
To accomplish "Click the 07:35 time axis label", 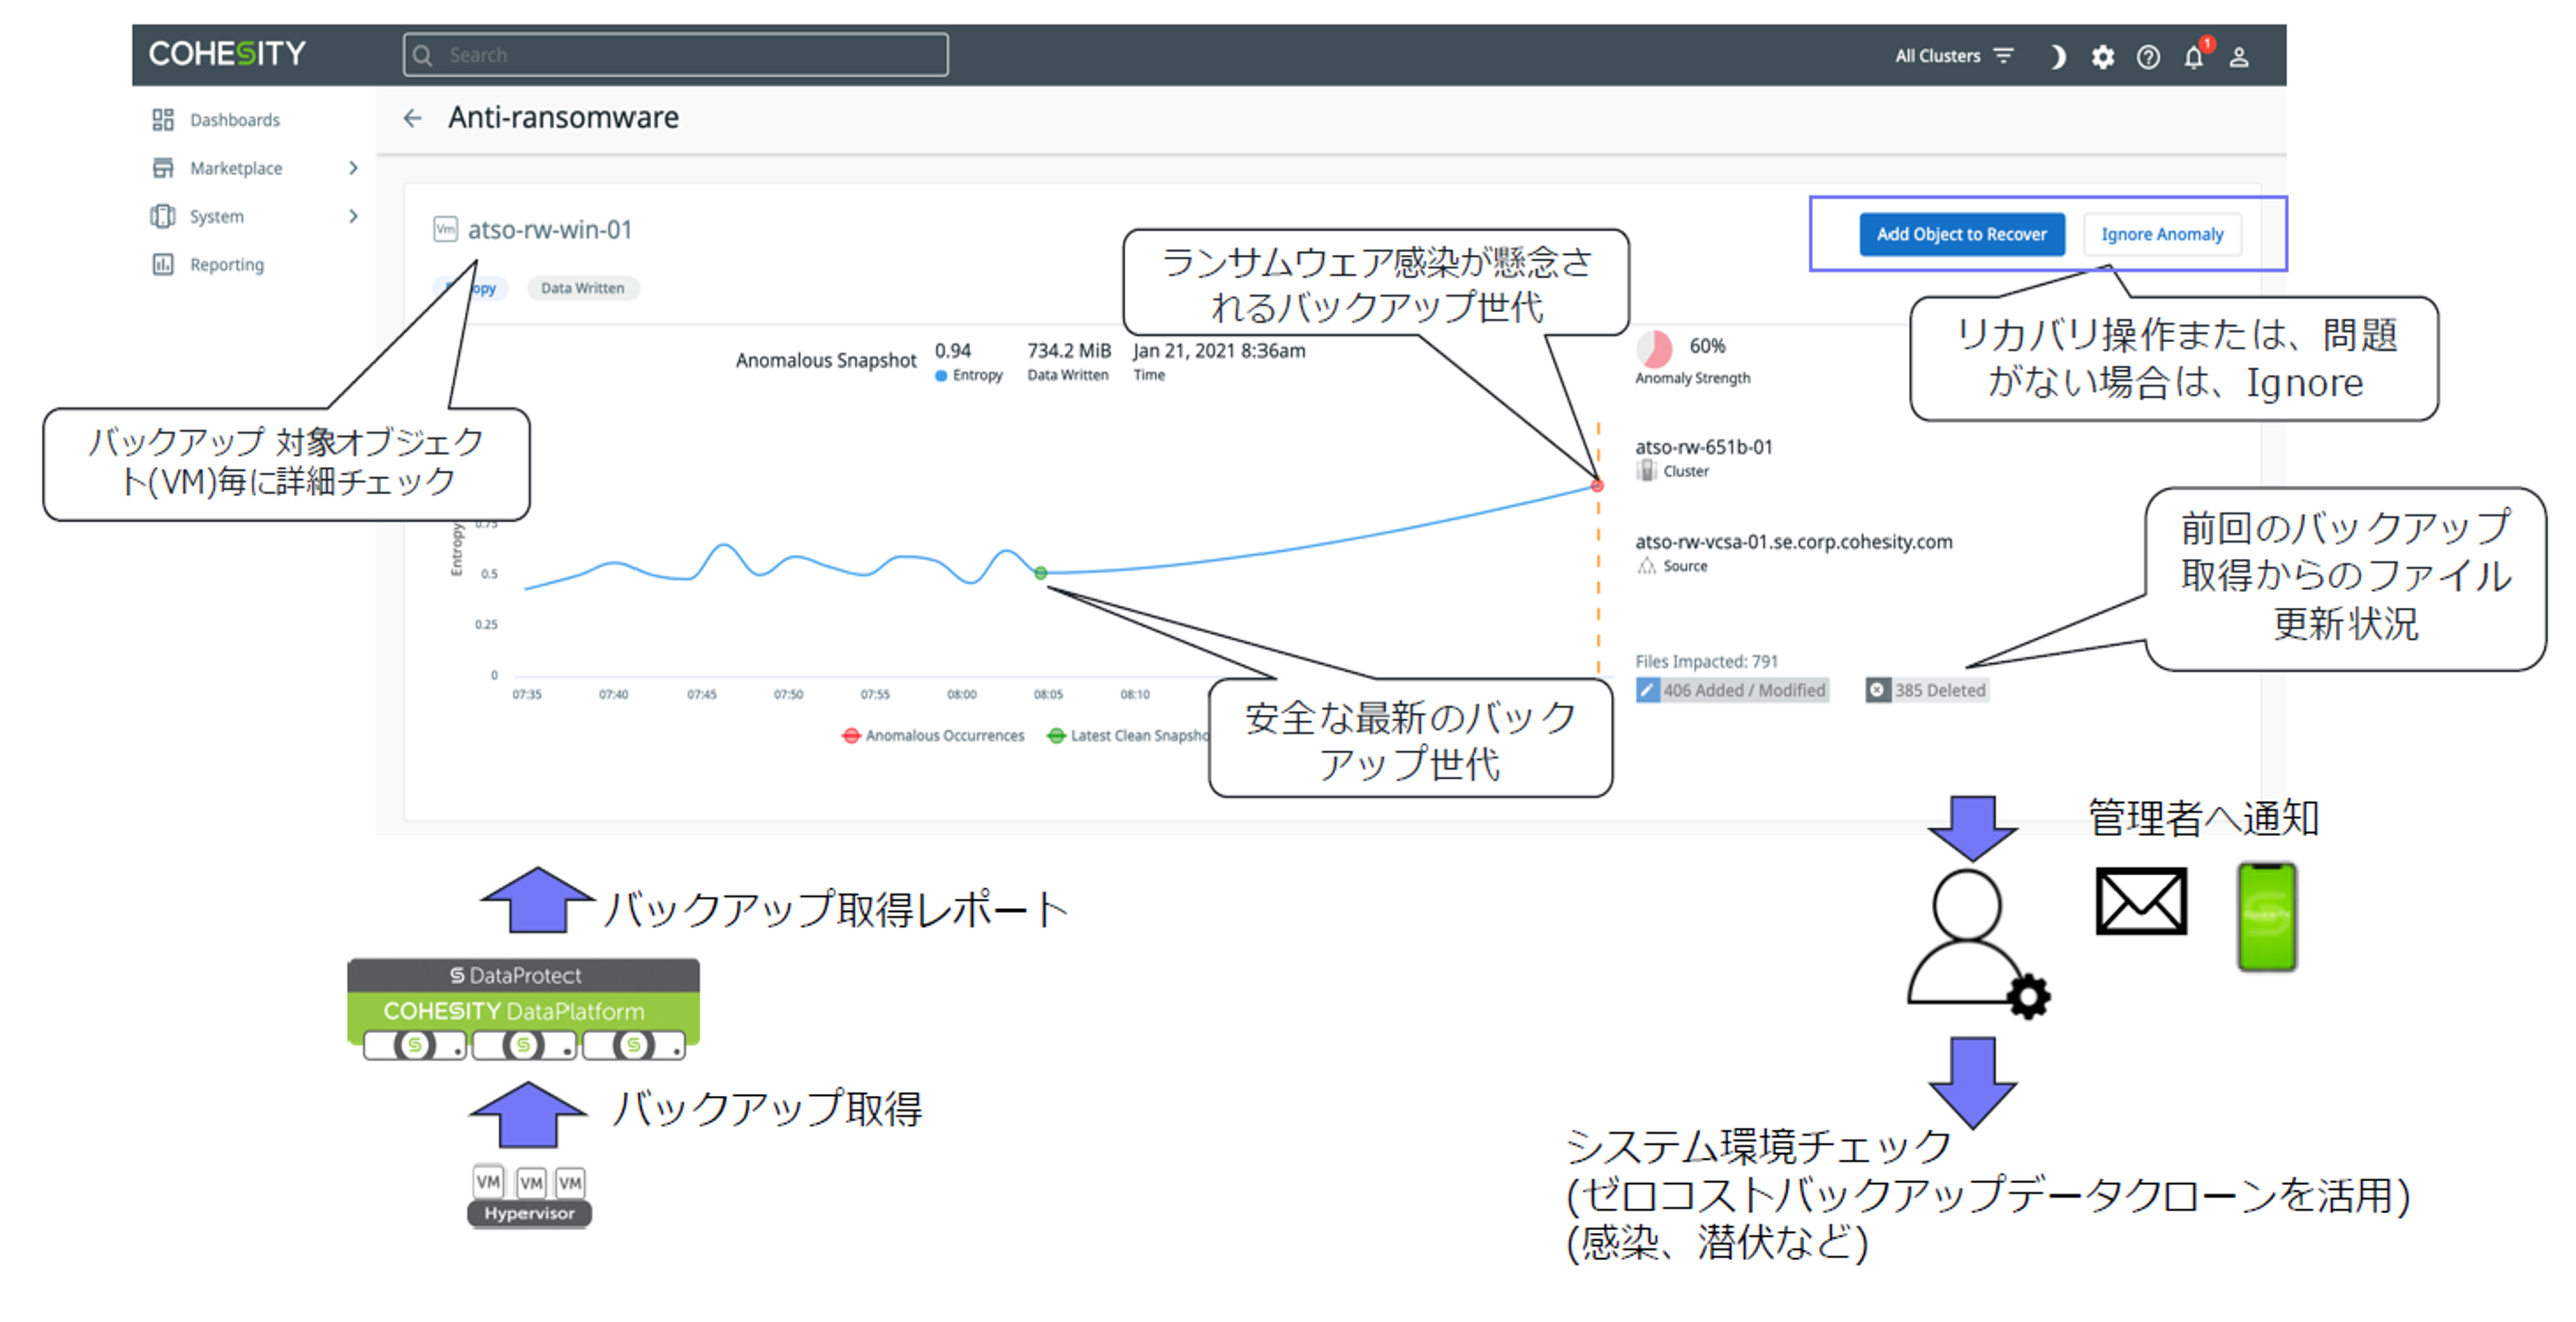I will (x=527, y=694).
